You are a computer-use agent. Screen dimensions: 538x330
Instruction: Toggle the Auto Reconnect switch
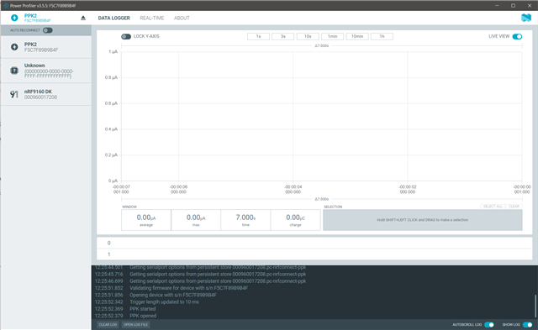point(48,30)
